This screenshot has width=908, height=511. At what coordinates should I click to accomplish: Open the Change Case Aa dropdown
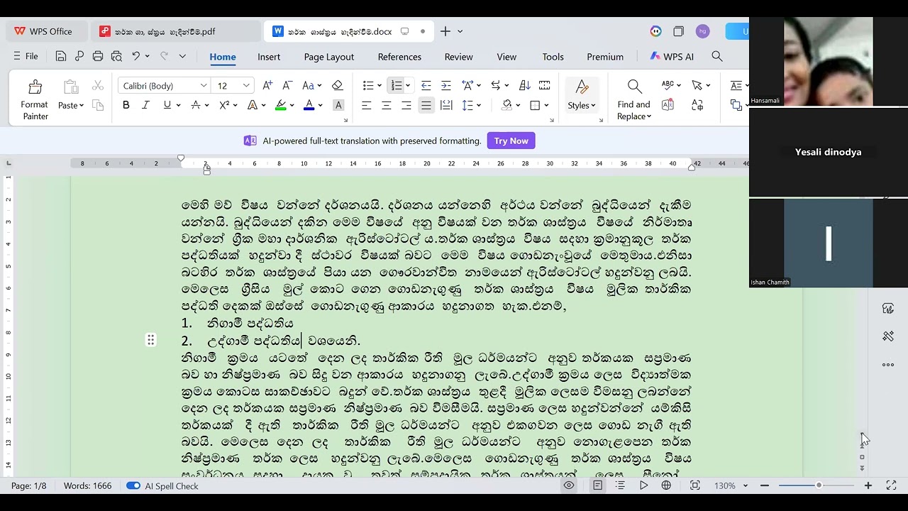coord(312,85)
